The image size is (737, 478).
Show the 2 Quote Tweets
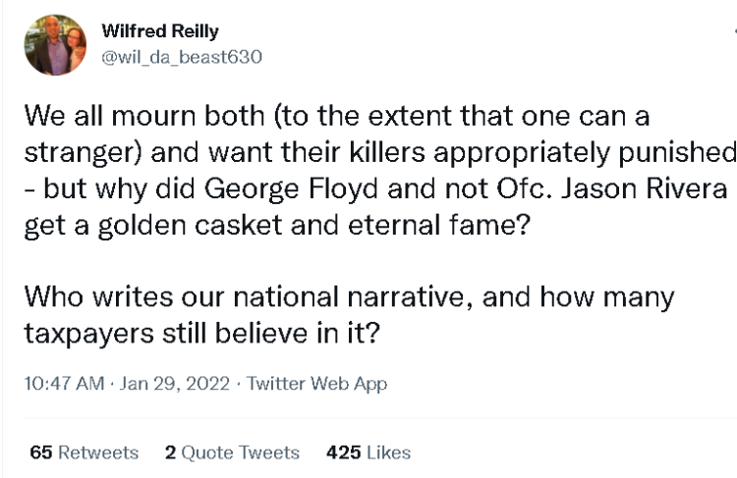pos(232,452)
